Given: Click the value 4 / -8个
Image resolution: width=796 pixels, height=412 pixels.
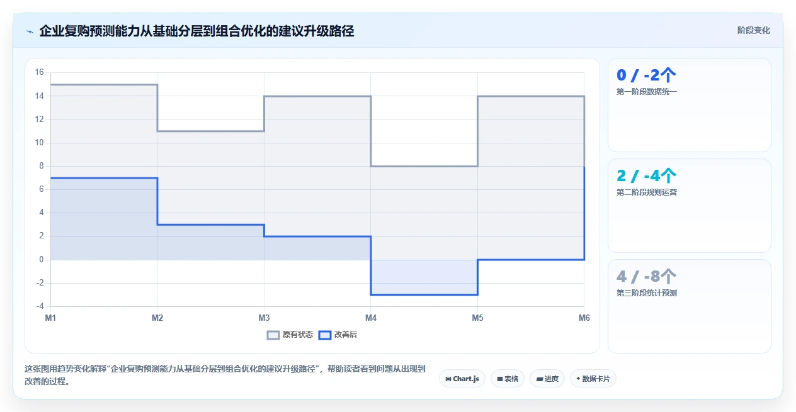Looking at the screenshot, I should click(646, 277).
